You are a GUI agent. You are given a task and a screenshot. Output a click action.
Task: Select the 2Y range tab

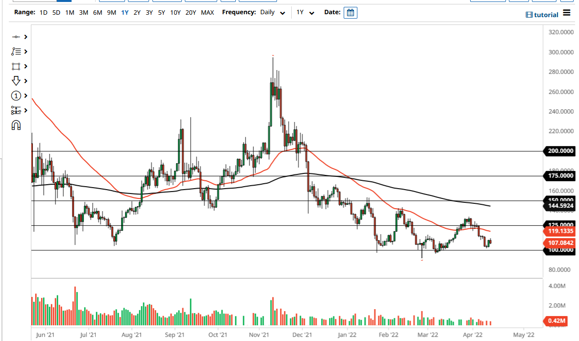[x=137, y=12]
